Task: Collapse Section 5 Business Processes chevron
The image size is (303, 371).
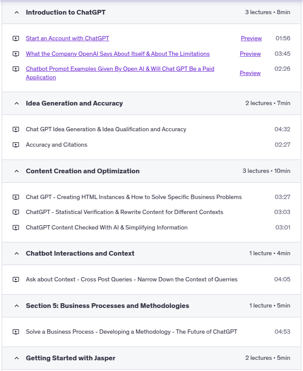Action: pos(17,306)
